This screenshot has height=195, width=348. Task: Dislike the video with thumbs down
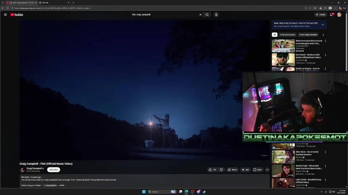pyautogui.click(x=221, y=170)
